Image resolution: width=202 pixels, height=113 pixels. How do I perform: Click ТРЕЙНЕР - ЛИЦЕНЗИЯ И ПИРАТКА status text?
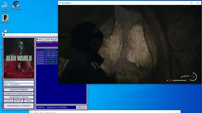[51, 107]
